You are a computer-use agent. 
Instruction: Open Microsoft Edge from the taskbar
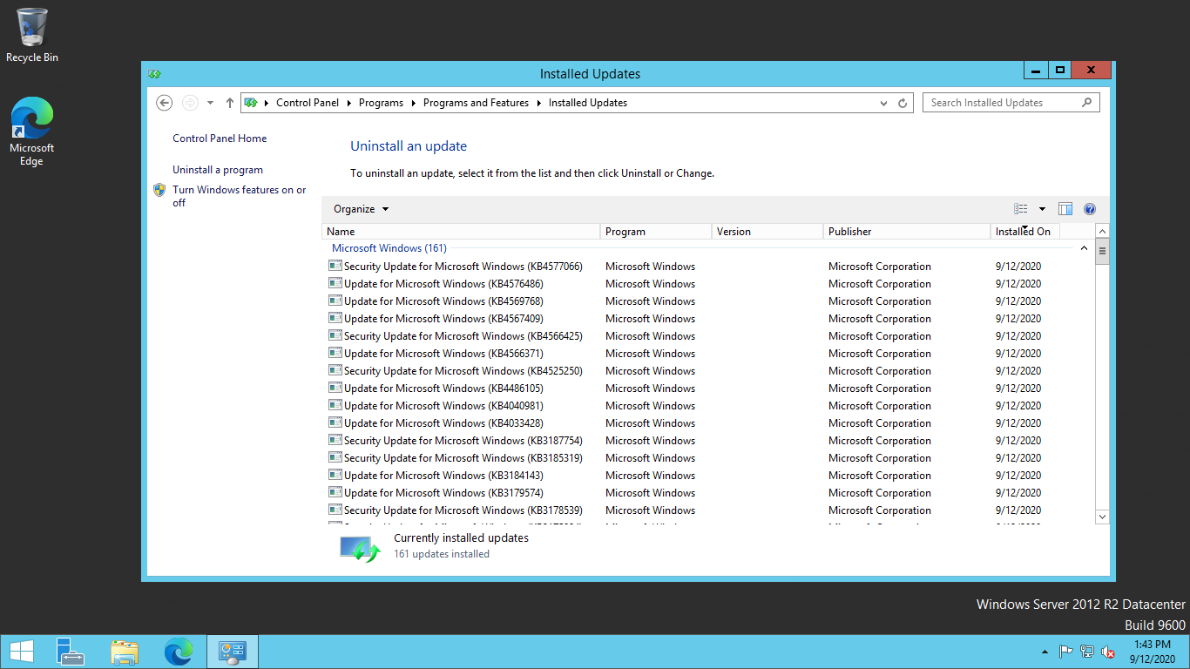[x=179, y=652]
